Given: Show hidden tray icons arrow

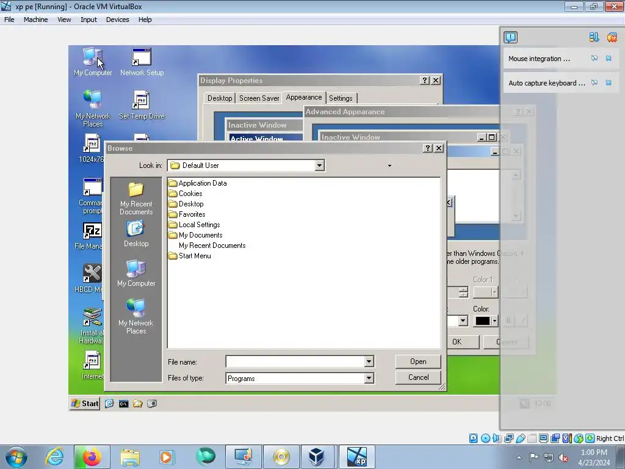Looking at the screenshot, I should 519,457.
